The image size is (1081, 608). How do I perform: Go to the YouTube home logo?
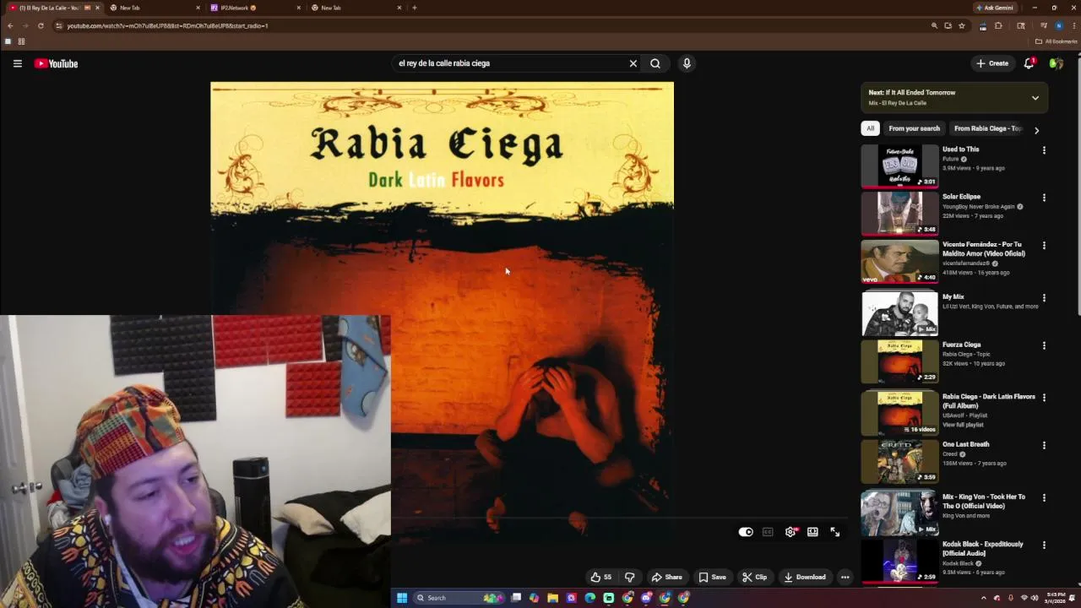pos(56,63)
